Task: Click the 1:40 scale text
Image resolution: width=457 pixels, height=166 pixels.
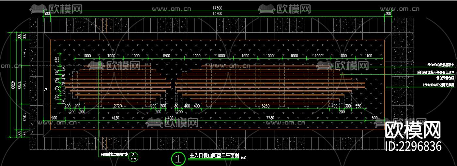Action: [243, 159]
